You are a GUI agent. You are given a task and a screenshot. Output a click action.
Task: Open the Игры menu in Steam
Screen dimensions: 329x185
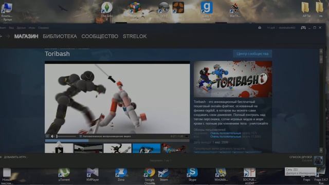coord(32,28)
